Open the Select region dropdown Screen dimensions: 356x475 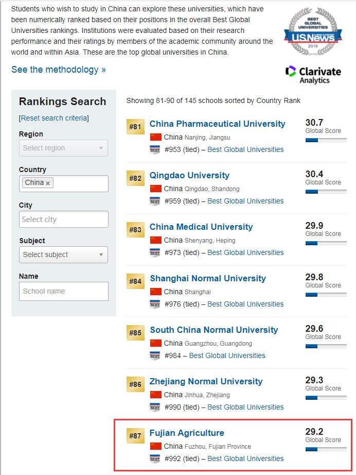click(64, 148)
